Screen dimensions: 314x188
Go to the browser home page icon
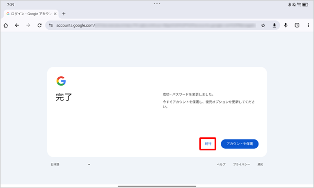6,26
